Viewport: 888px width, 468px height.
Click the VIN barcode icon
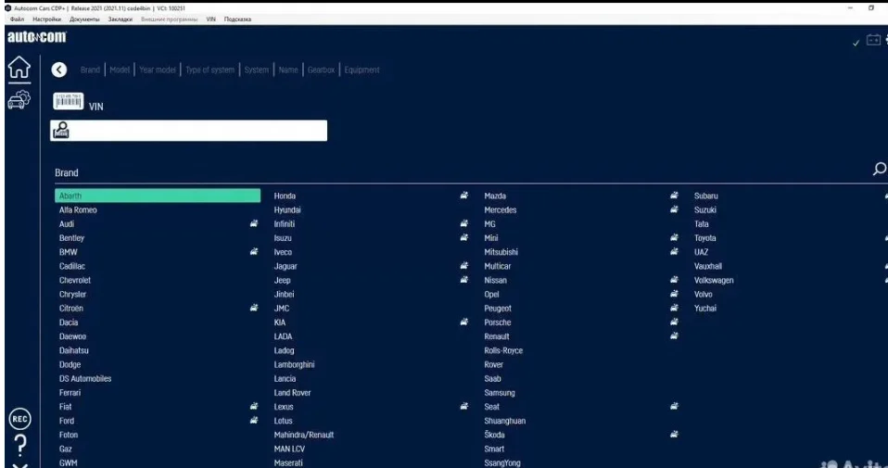(x=69, y=101)
